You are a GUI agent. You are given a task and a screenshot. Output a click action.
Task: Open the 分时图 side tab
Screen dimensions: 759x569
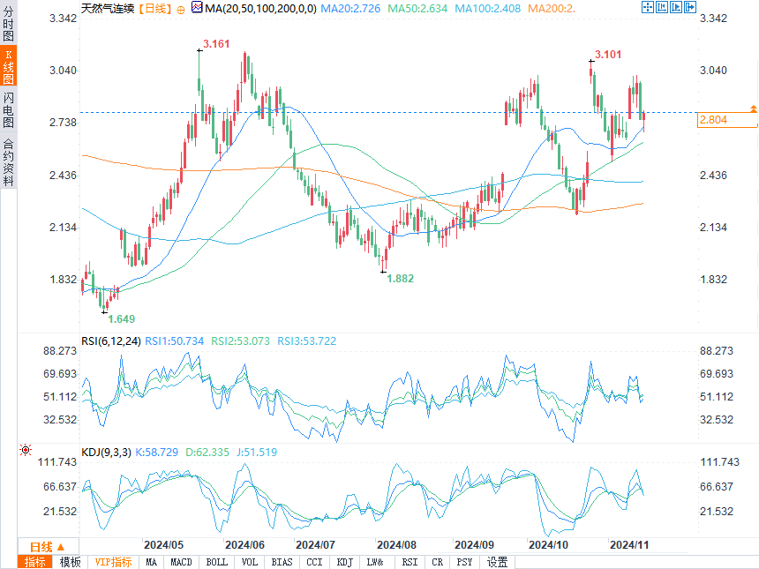(8, 23)
